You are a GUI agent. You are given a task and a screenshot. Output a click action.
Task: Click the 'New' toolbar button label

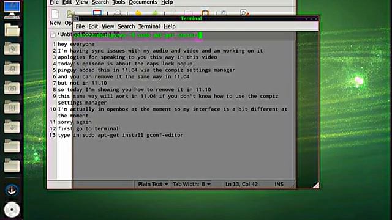(55, 23)
